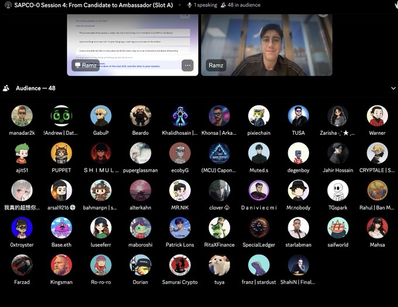398x307 pixels.
Task: Click the '48 in audience' text
Action: coord(243,5)
